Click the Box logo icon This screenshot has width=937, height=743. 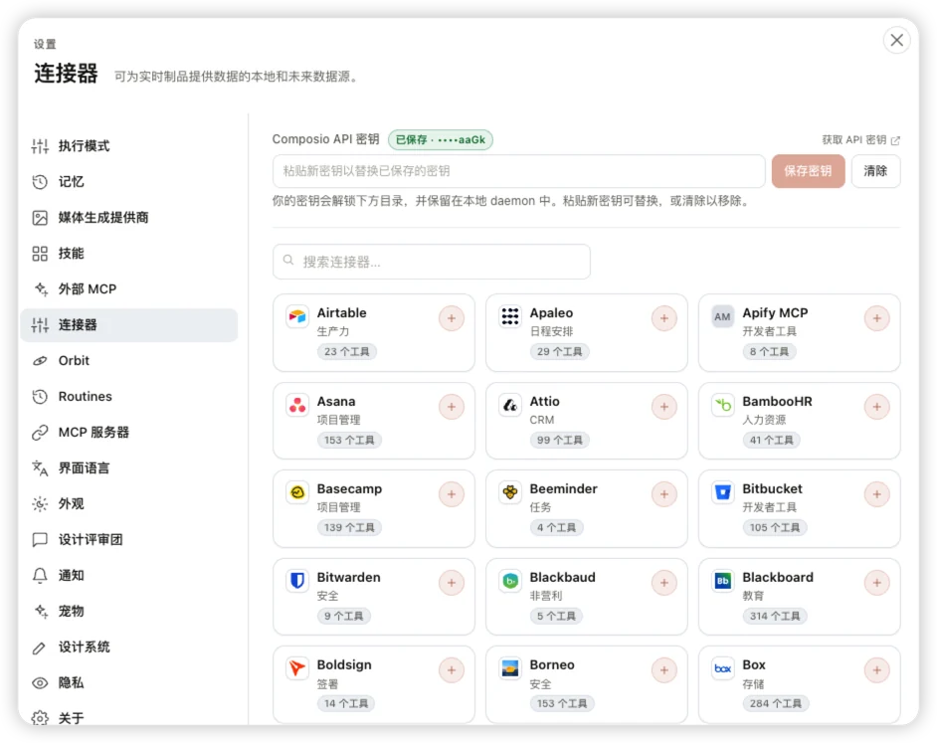tap(722, 668)
